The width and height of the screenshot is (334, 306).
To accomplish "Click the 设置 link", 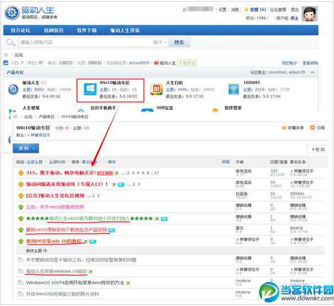I will [x=222, y=9].
